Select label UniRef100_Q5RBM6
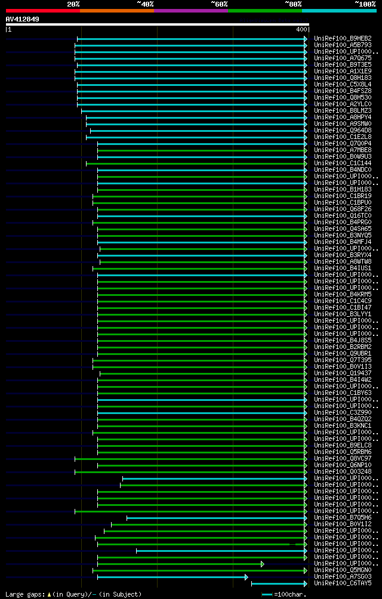This screenshot has height=599, width=382. coord(342,452)
